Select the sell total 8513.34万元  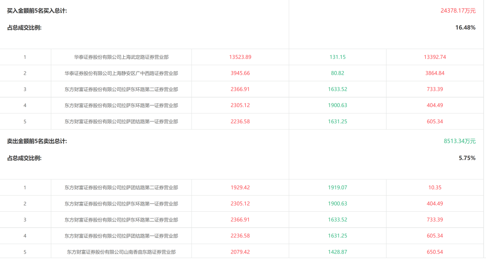(x=459, y=141)
